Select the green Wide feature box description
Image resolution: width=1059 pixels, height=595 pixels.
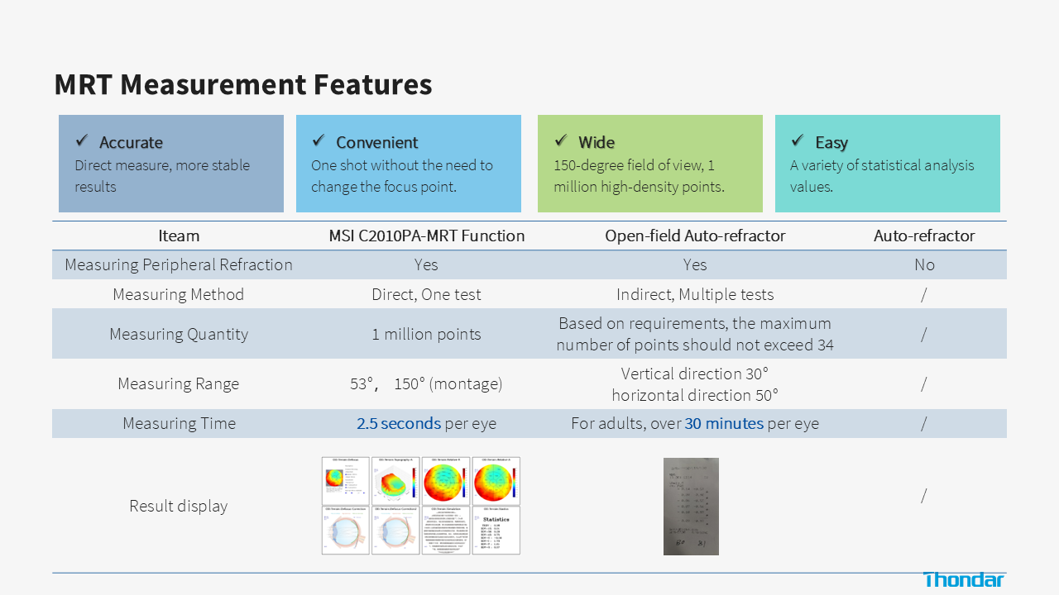(x=638, y=176)
